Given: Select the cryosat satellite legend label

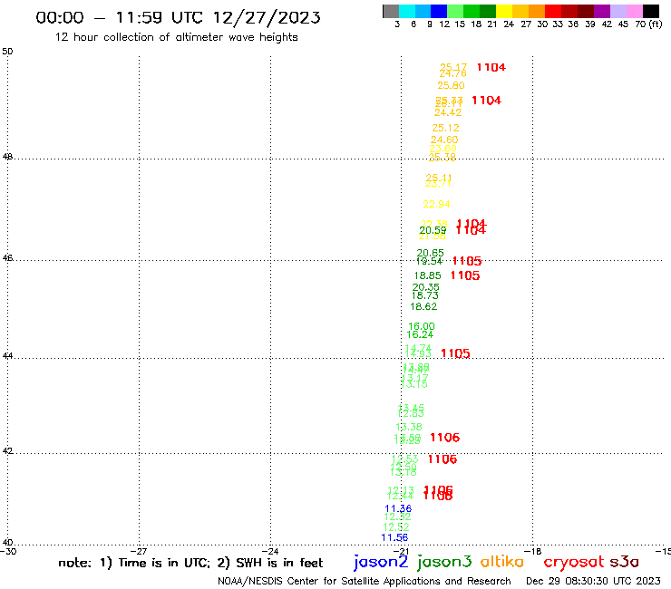Looking at the screenshot, I should click(574, 563).
